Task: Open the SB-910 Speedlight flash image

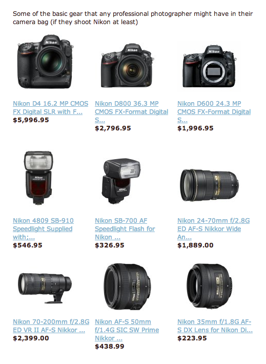Action: tap(38, 178)
